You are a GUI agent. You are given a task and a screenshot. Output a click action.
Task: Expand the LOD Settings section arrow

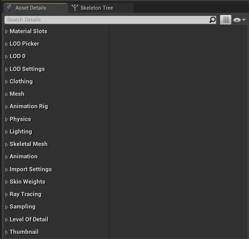(6, 69)
